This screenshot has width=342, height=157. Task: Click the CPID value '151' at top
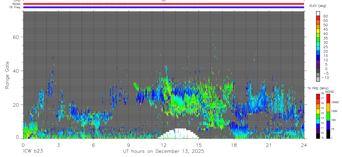click(x=163, y=1)
